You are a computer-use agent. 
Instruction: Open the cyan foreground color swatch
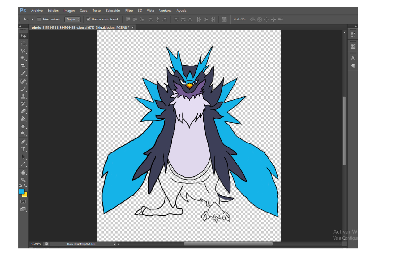[x=22, y=191]
